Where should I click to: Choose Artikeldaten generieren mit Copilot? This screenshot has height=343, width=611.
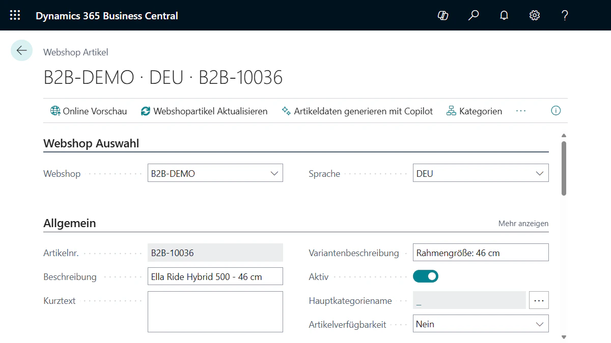tap(357, 111)
